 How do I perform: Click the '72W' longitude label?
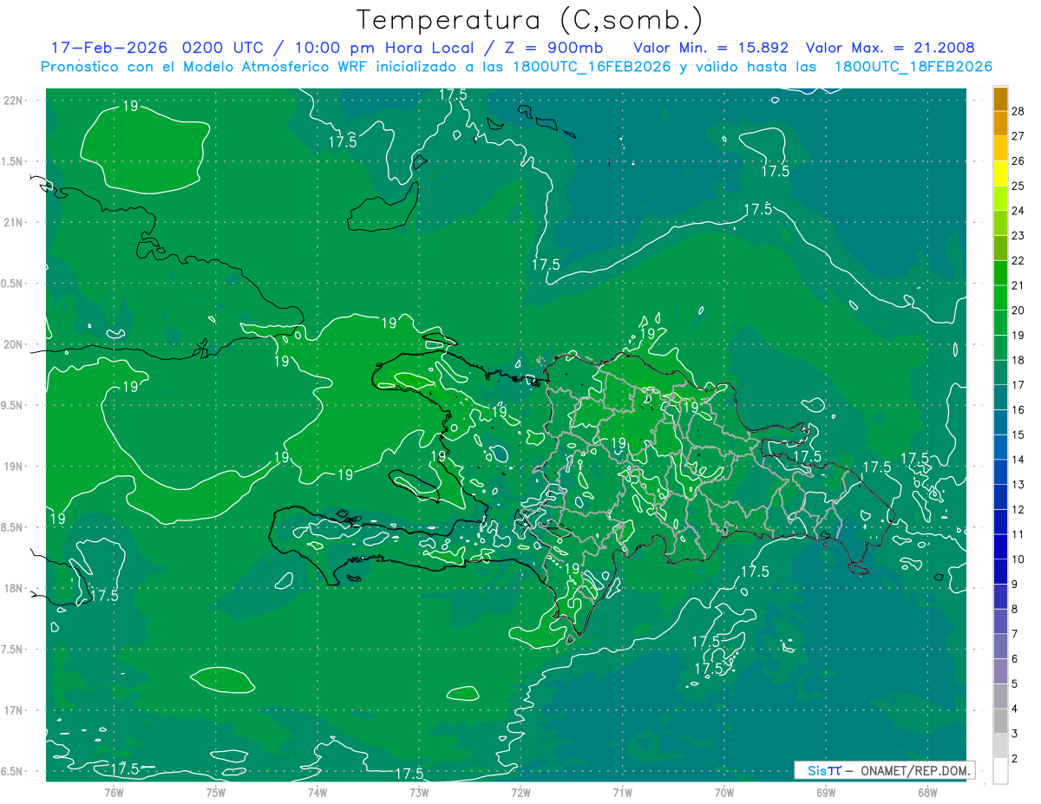pos(520,791)
